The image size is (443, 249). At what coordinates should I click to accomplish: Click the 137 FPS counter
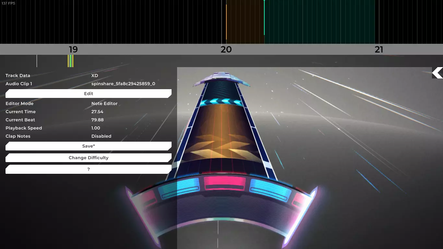pos(8,3)
